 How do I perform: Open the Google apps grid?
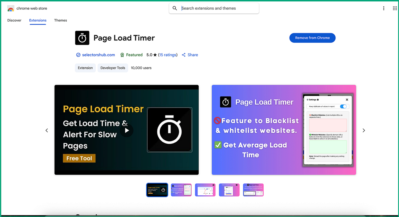click(395, 8)
